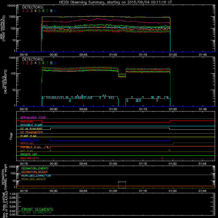
Task: Click the DETECTORS label in front segments panel
Action: coord(33,7)
